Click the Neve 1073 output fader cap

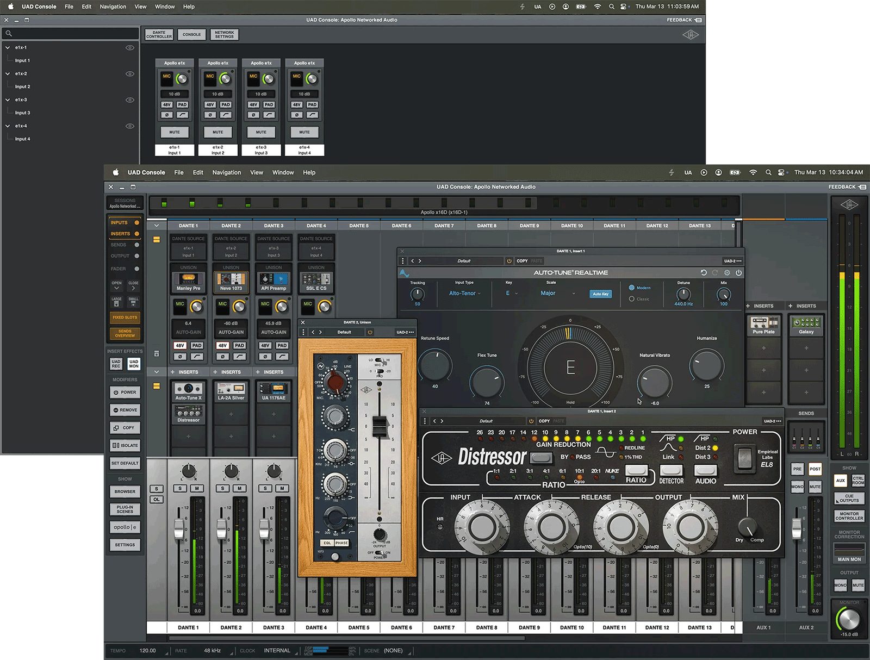click(379, 427)
